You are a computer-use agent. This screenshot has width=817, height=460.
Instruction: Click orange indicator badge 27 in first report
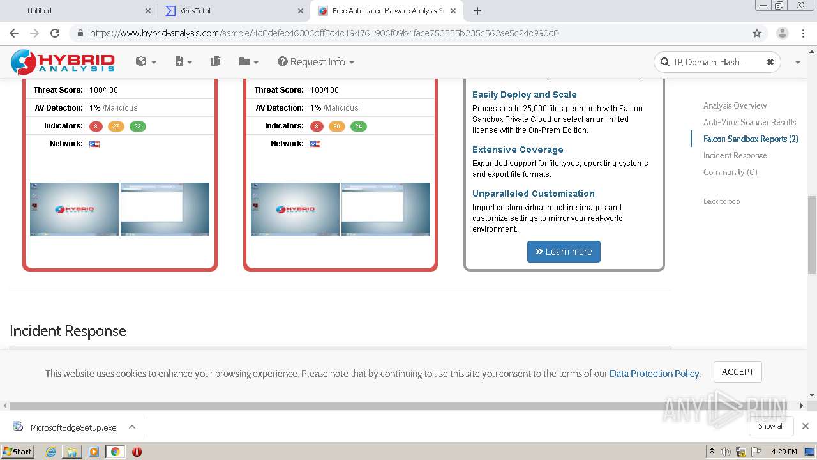tap(116, 126)
